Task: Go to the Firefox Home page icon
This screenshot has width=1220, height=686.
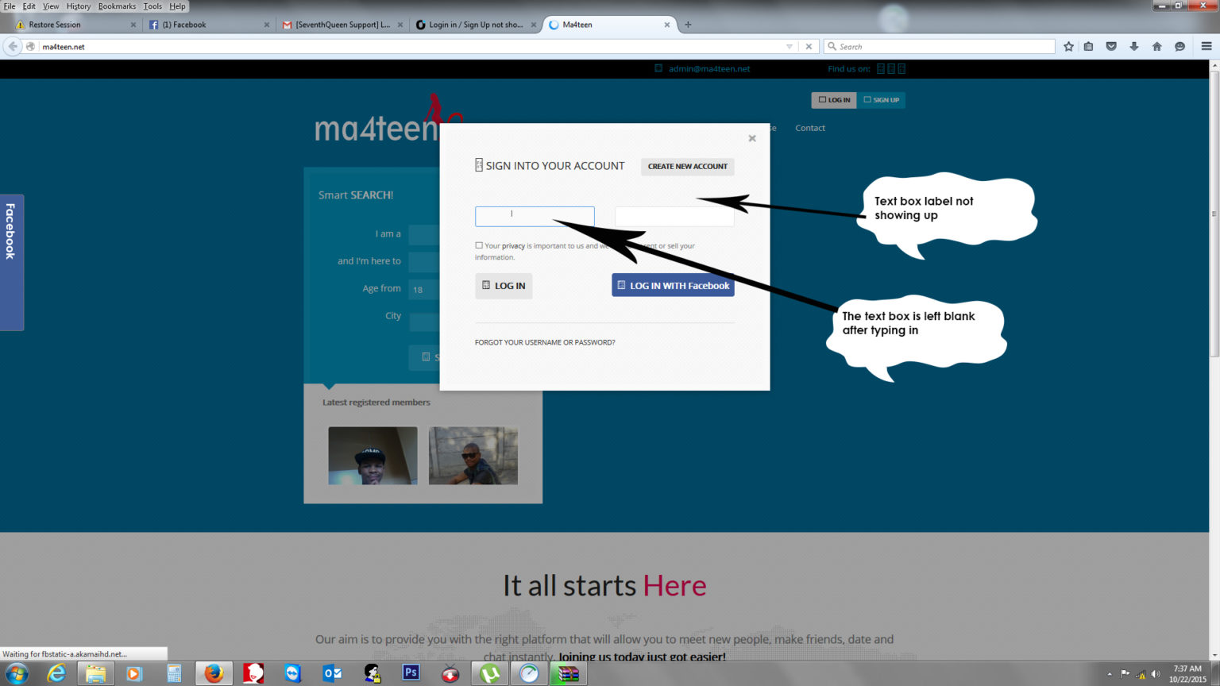Action: (1156, 47)
